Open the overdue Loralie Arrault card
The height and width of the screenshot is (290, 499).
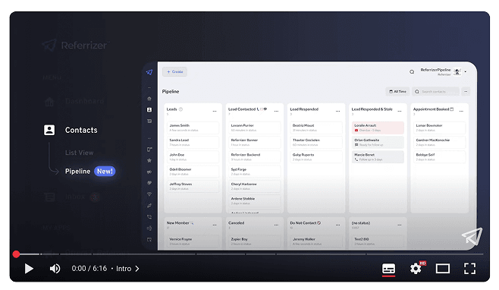378,128
